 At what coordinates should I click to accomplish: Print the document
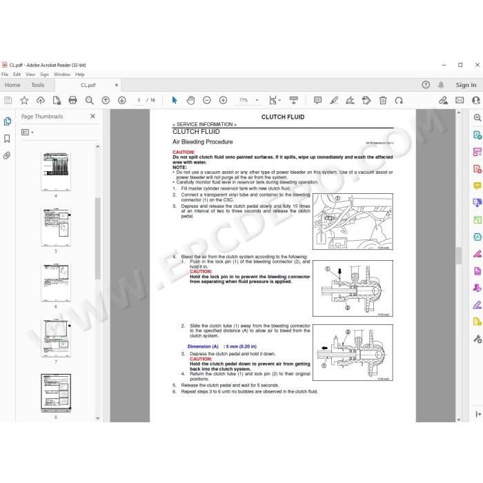72,101
